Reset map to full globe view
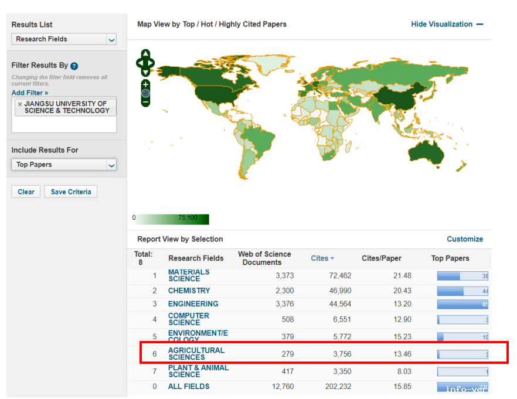This screenshot has width=517, height=399. [x=145, y=93]
